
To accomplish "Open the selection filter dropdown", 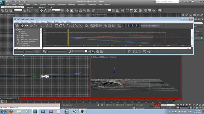I will click(x=18, y=10).
